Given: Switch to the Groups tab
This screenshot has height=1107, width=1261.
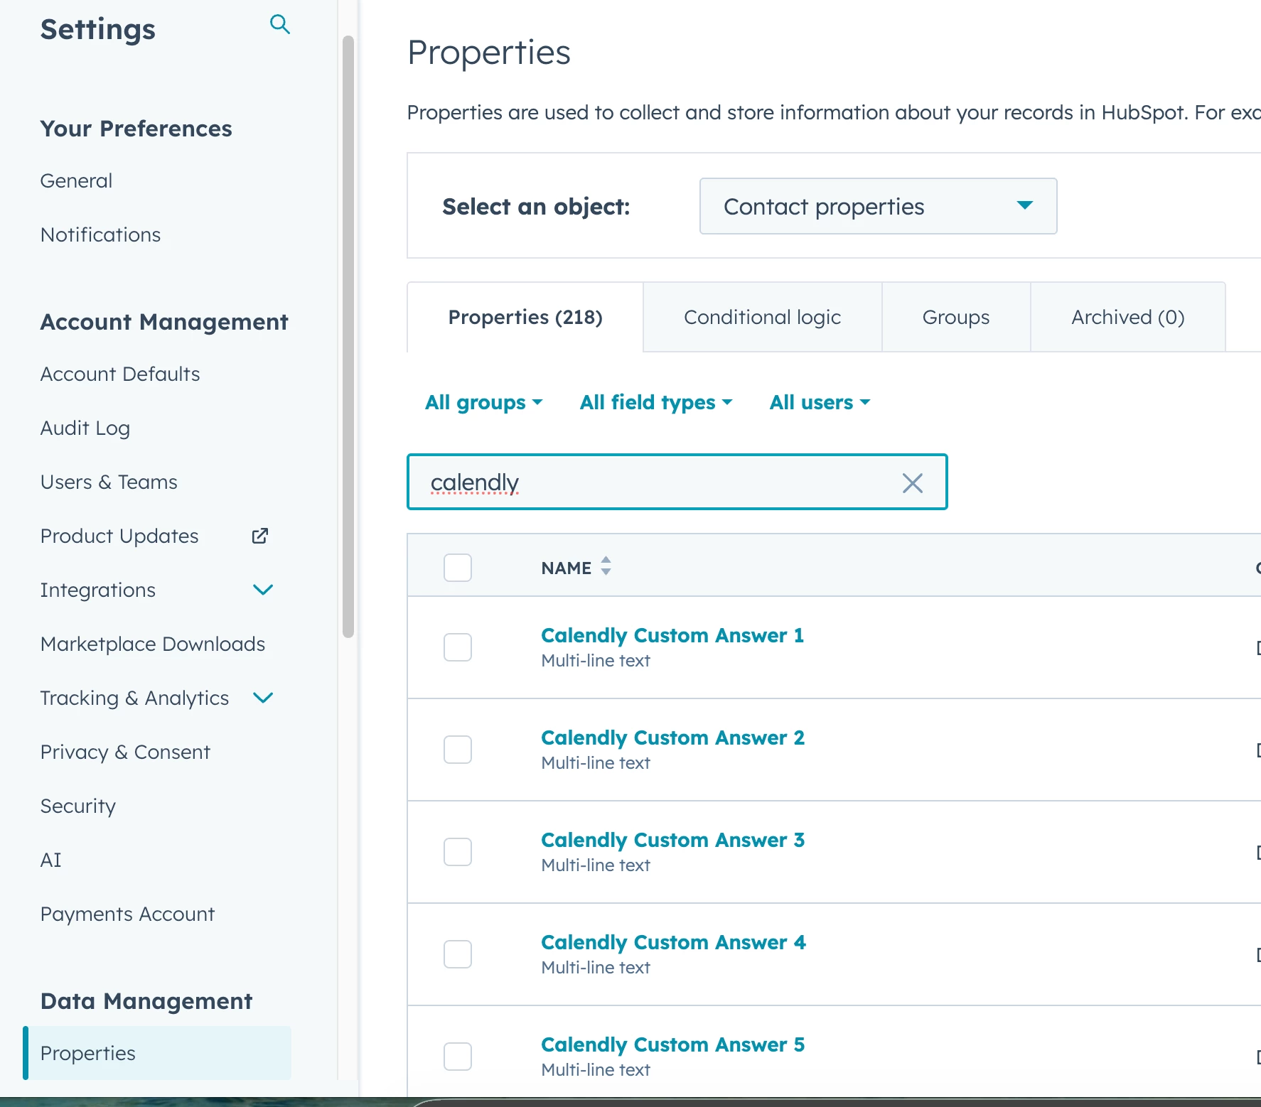Looking at the screenshot, I should [956, 317].
